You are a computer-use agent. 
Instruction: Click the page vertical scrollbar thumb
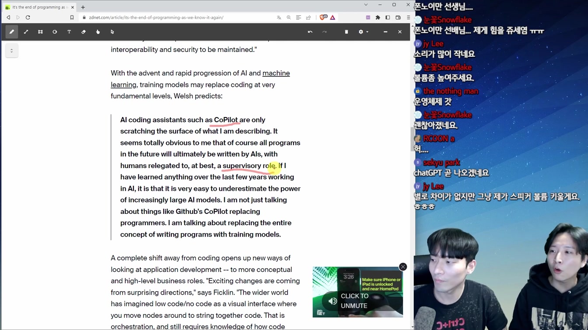click(x=412, y=138)
